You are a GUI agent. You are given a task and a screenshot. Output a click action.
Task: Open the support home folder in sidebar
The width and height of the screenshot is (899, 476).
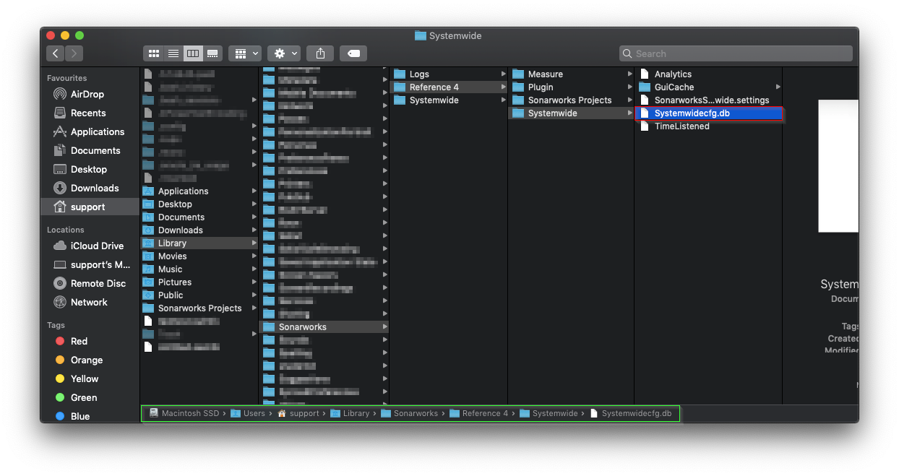click(x=90, y=207)
